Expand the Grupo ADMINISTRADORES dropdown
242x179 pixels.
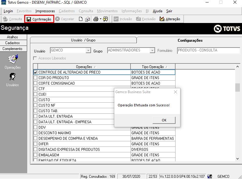tap(152, 50)
